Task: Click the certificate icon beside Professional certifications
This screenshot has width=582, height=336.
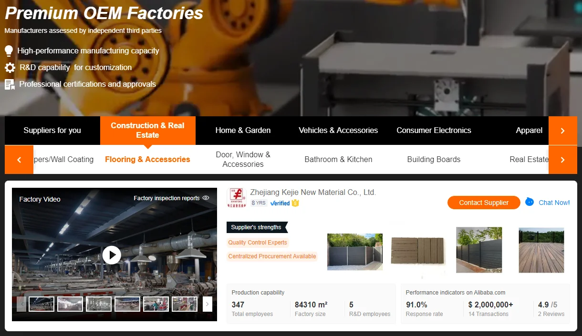Action: pyautogui.click(x=10, y=84)
